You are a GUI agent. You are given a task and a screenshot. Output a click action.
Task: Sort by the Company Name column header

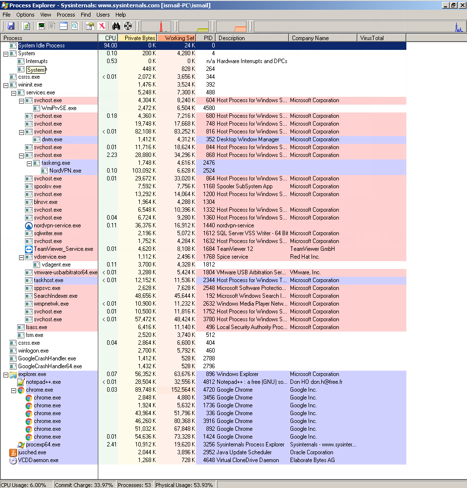click(x=323, y=38)
